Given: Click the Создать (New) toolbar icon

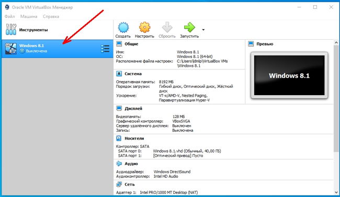Looking at the screenshot, I should (x=123, y=28).
